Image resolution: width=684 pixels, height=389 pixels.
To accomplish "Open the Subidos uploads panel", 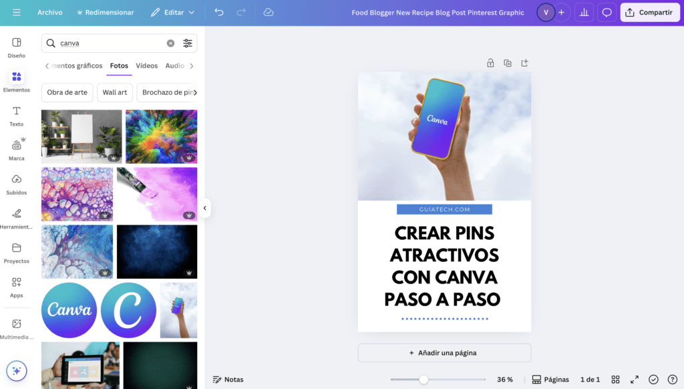I will tap(17, 184).
